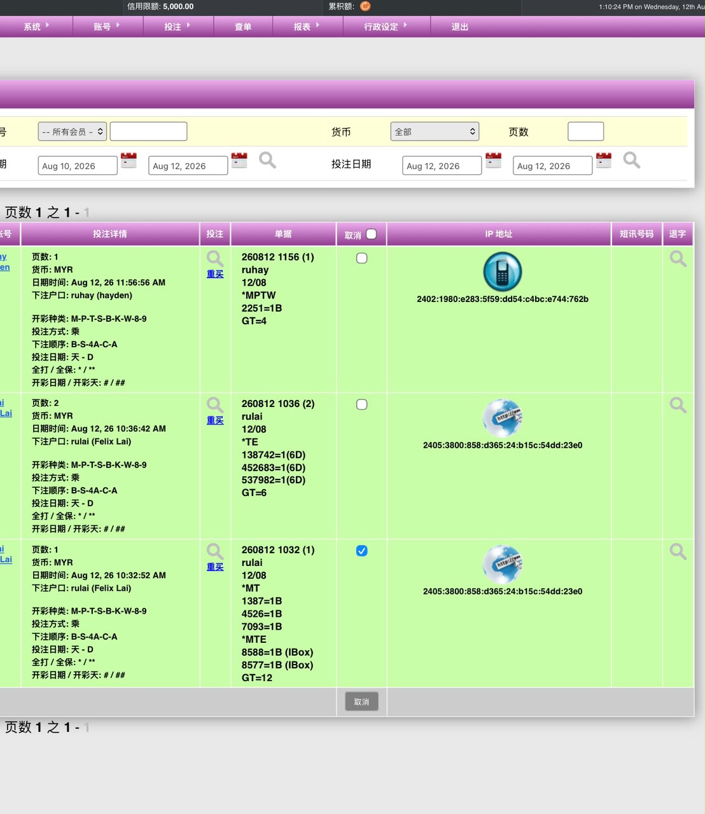The image size is (705, 814).
Task: Click the mobile phone icon in ruhay row
Action: click(x=503, y=272)
